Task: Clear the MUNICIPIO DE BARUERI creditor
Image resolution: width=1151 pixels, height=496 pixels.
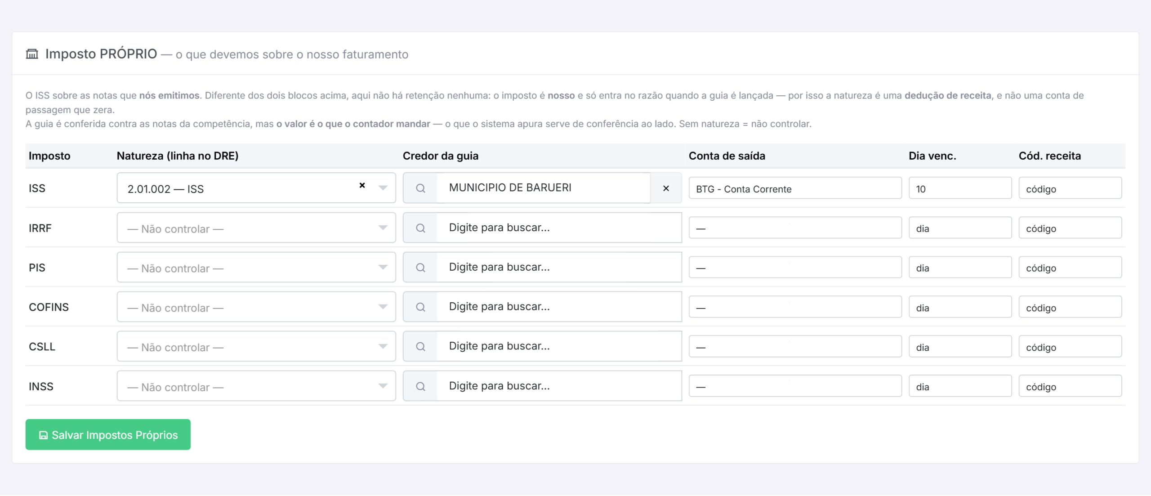Action: click(666, 188)
